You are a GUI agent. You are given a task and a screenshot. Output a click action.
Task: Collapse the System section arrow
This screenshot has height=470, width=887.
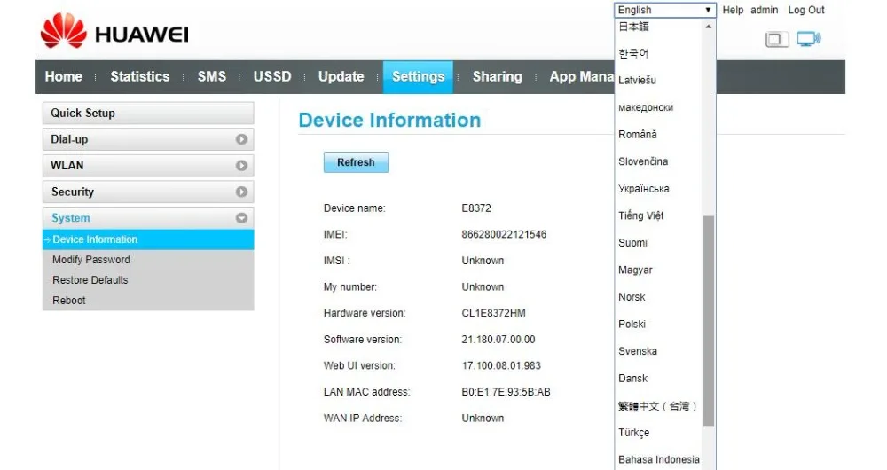(241, 218)
